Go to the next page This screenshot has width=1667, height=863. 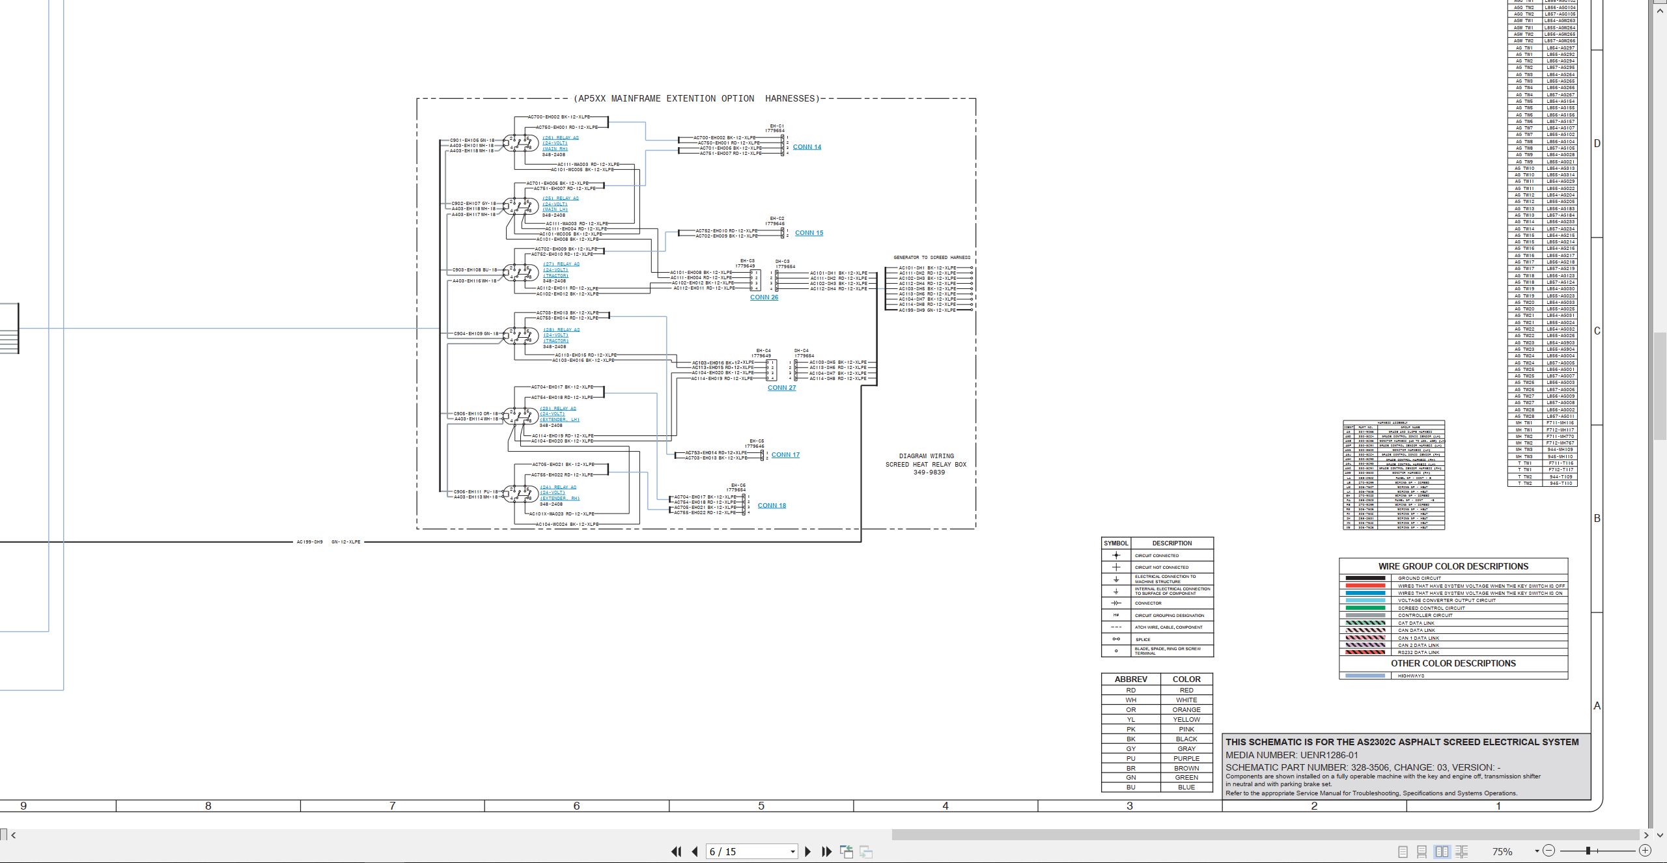[x=808, y=851]
